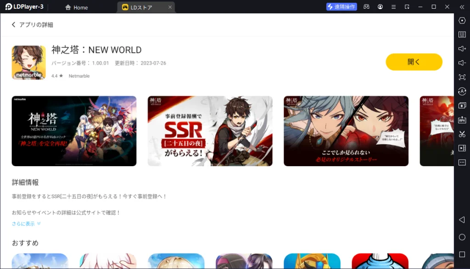Open the SSR 二十五日の夜 screenshot

[x=210, y=131]
